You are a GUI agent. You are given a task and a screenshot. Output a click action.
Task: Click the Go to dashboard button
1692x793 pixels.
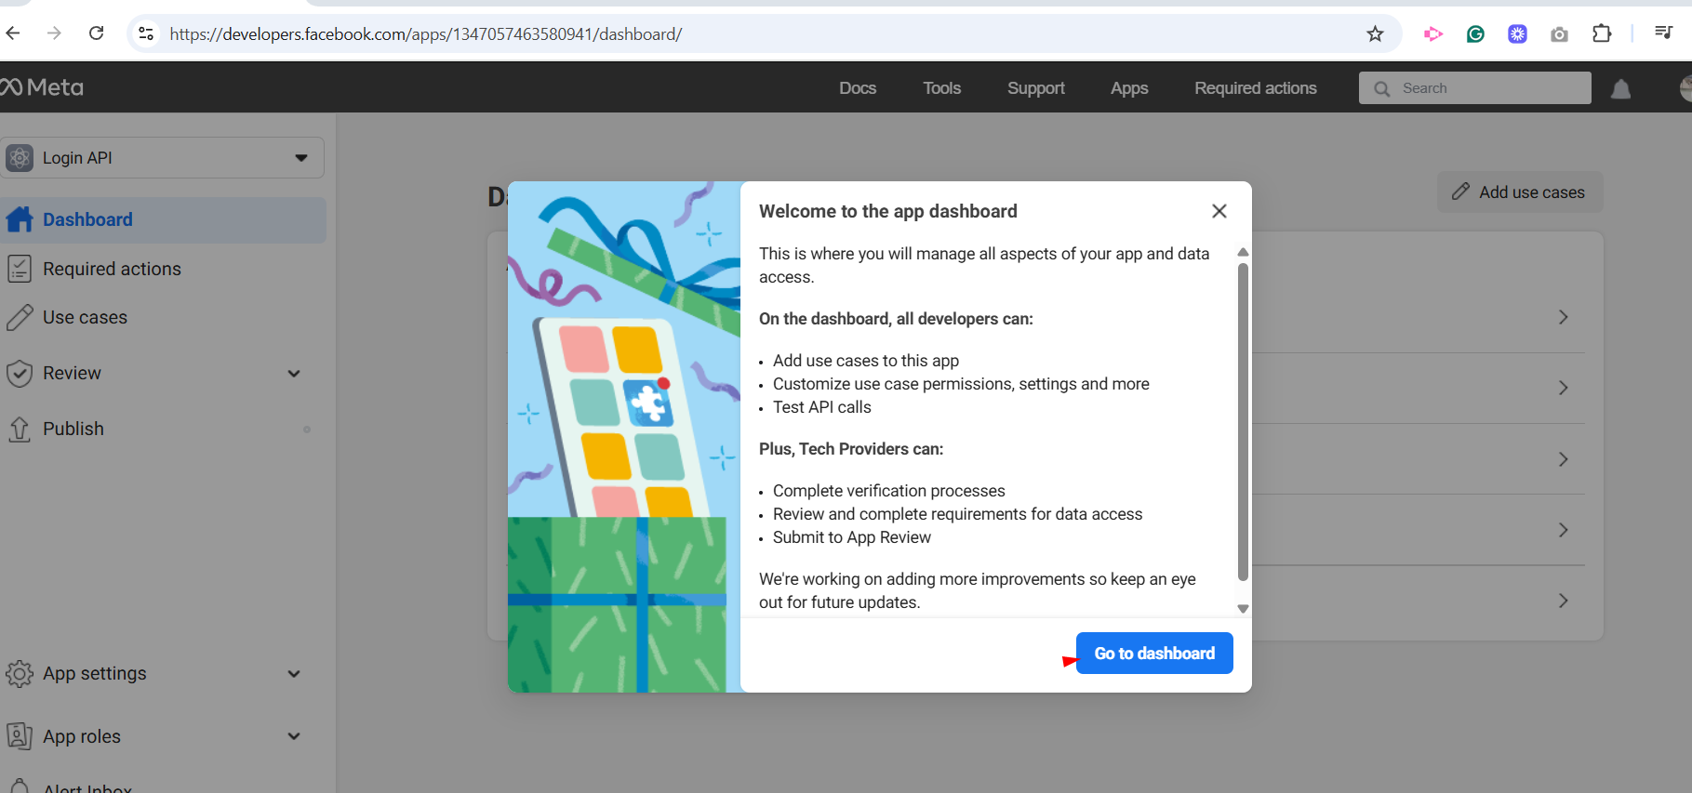click(x=1153, y=654)
